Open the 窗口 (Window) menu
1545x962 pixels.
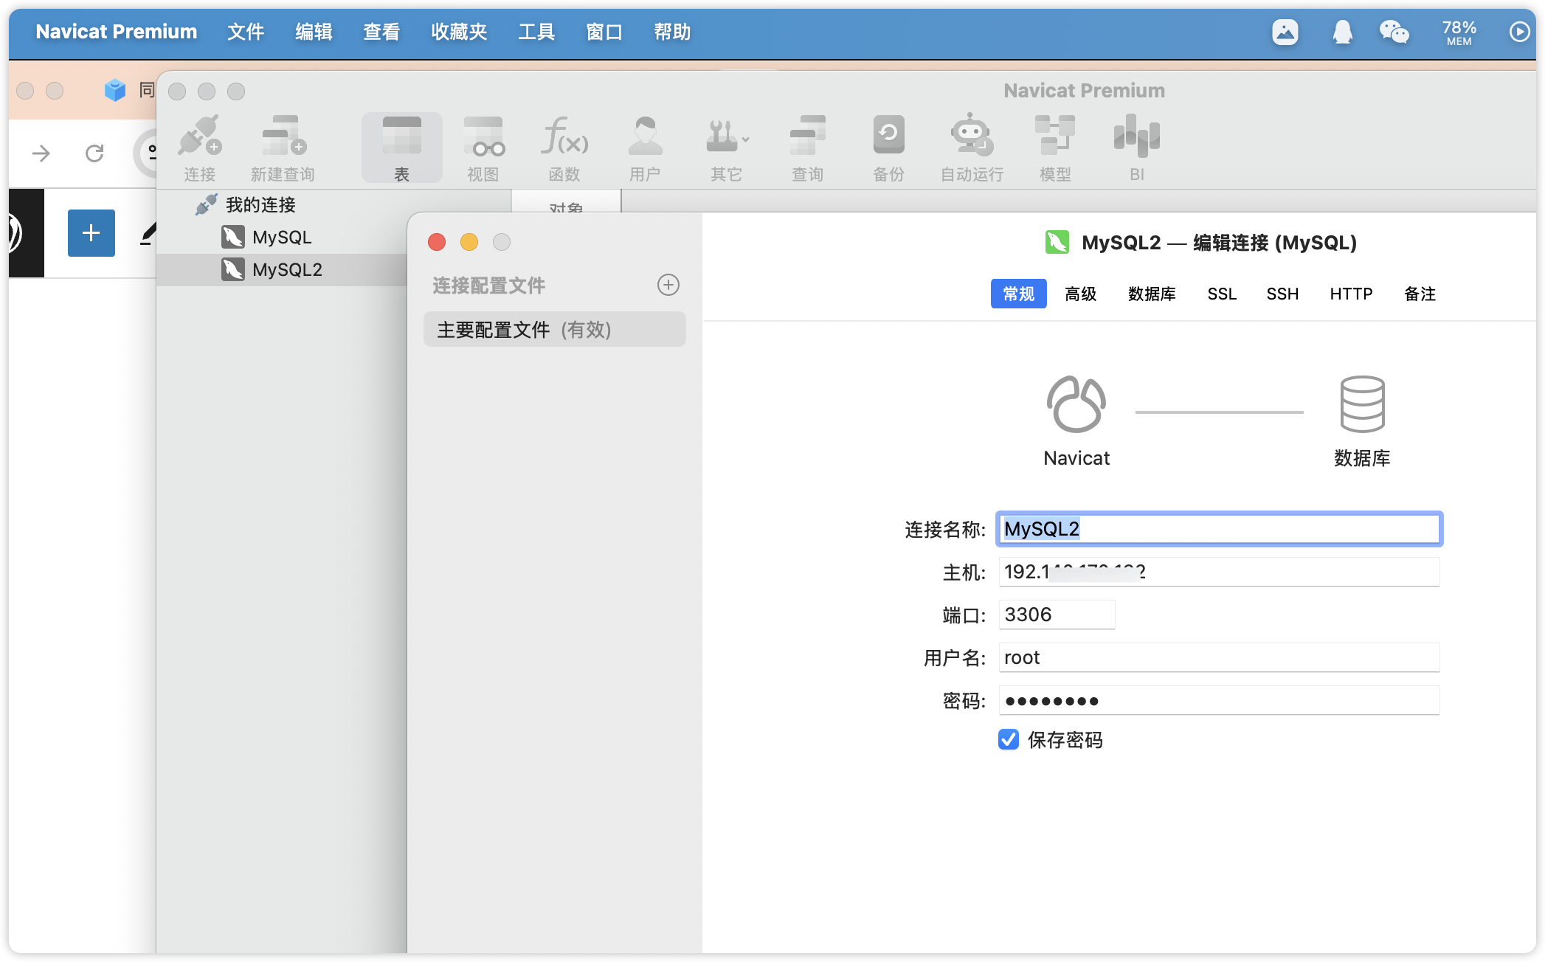coord(604,32)
